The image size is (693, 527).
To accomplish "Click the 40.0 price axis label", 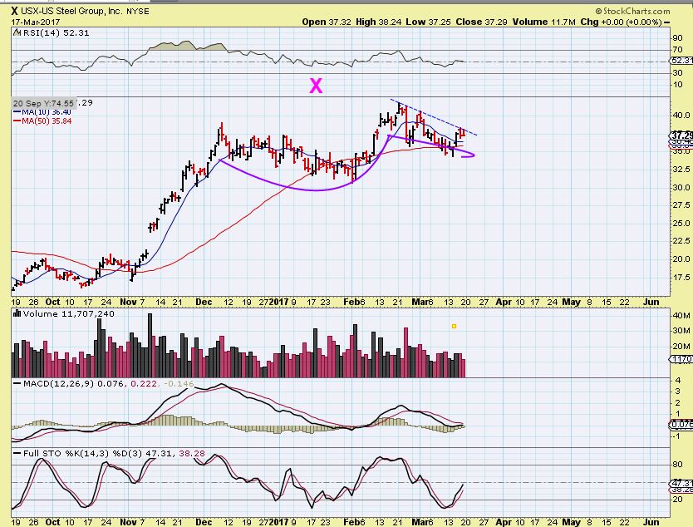I will (x=681, y=116).
